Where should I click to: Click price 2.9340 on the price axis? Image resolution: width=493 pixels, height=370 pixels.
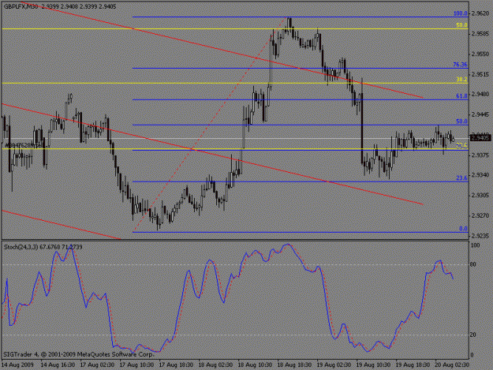click(480, 175)
